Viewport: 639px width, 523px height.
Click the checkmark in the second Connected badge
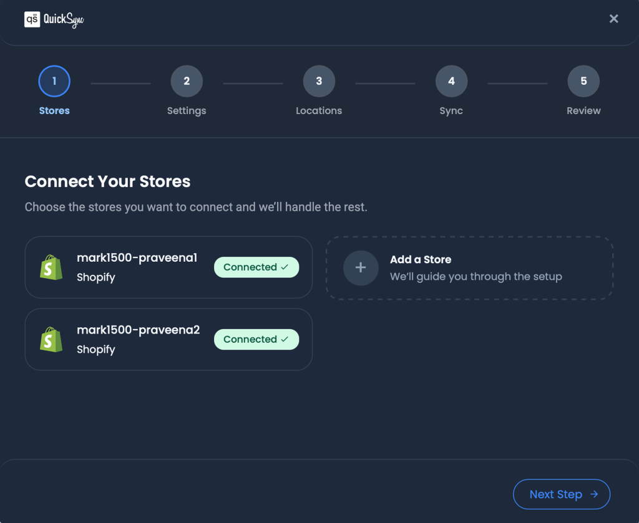pos(285,339)
